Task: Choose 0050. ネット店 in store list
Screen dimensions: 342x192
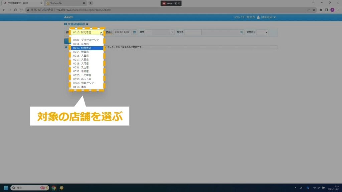Action: coord(82,79)
